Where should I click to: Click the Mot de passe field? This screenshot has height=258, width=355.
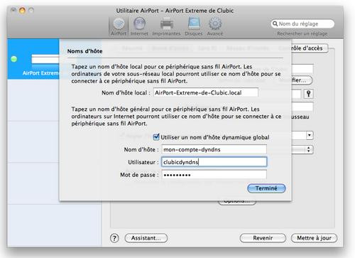click(x=214, y=175)
